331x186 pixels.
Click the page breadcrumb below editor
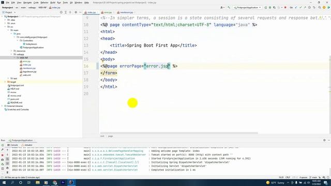(110, 136)
